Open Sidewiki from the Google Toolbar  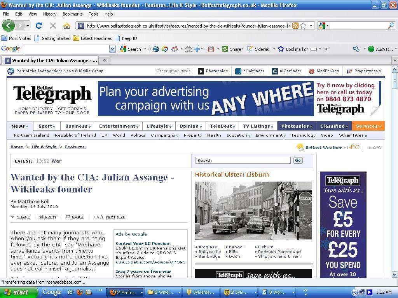click(258, 49)
